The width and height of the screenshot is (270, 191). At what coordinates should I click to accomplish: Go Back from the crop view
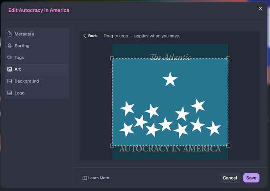pos(90,36)
